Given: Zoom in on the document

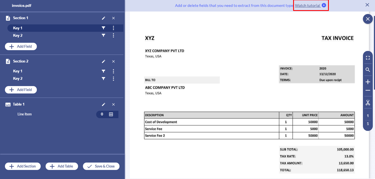Looking at the screenshot, I should (368, 82).
